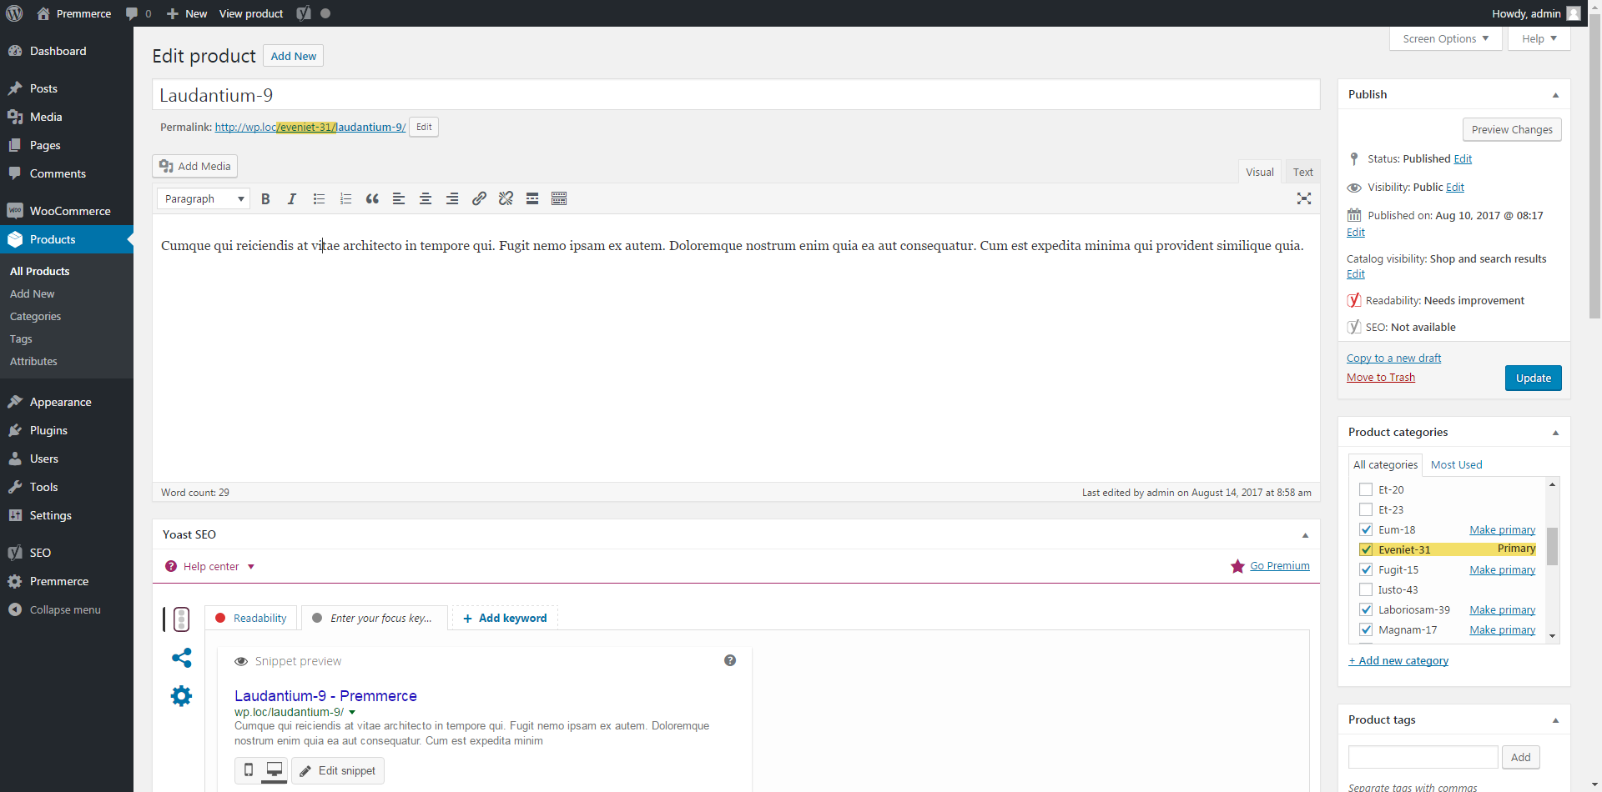Expand Screen Options panel
The width and height of the screenshot is (1602, 792).
coord(1446,38)
